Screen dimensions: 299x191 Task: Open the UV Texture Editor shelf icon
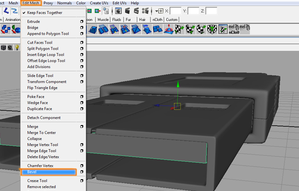click(x=223, y=29)
